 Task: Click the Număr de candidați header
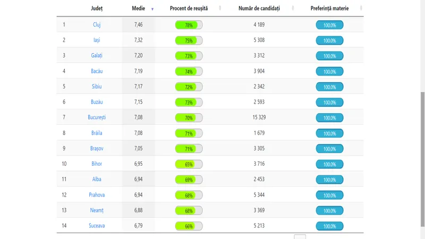point(259,8)
